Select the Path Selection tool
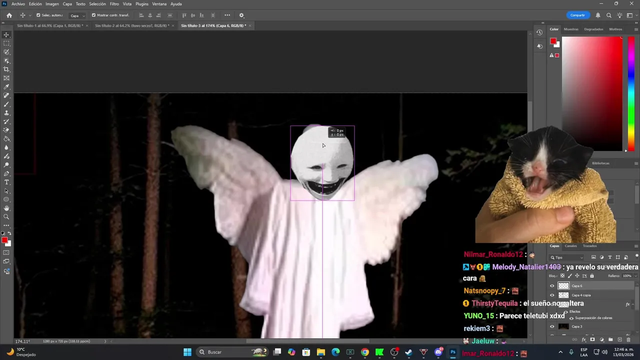The width and height of the screenshot is (640, 360). (6, 191)
